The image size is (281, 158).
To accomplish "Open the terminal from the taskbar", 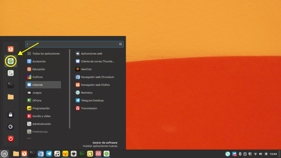I will coord(32,154).
